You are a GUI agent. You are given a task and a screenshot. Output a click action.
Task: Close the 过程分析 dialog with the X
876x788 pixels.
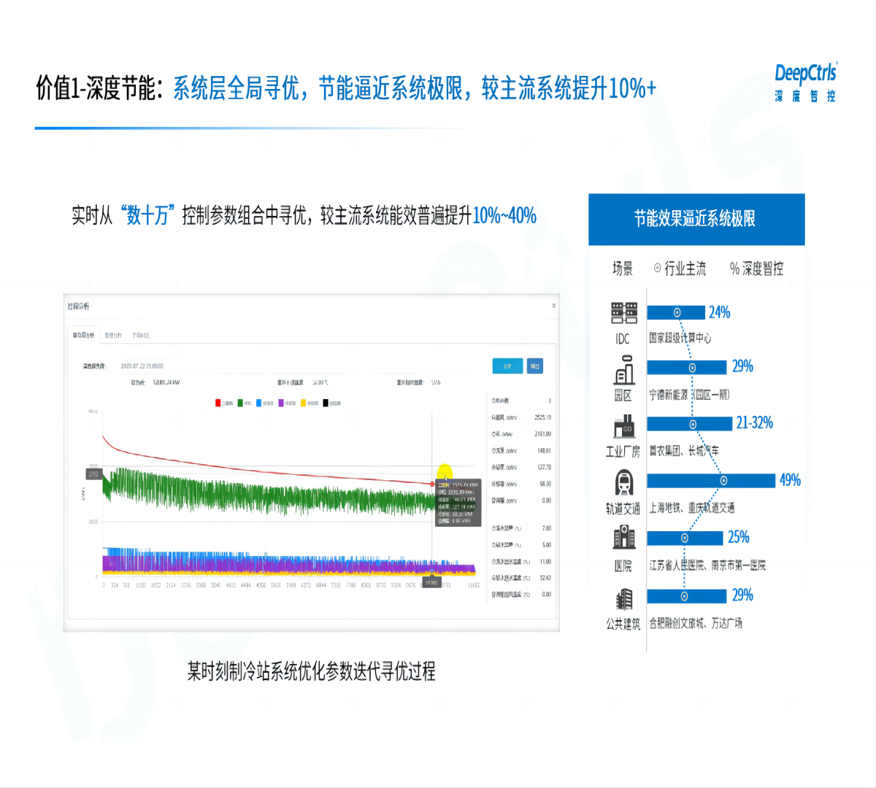(554, 306)
